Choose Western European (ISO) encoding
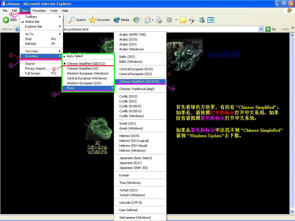Screen dimensions: 295x221 pyautogui.click(x=88, y=83)
